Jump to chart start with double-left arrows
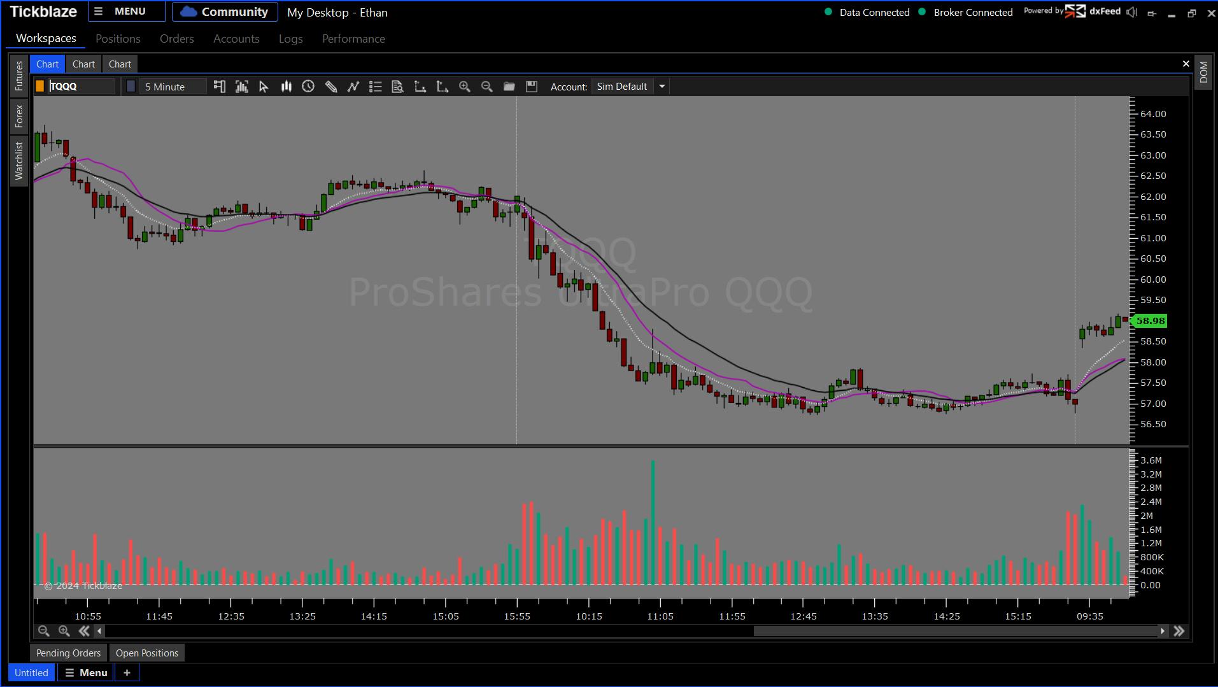The height and width of the screenshot is (687, 1218). point(84,631)
